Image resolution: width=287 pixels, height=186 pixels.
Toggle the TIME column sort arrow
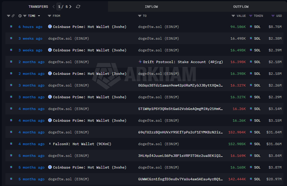coord(39,16)
